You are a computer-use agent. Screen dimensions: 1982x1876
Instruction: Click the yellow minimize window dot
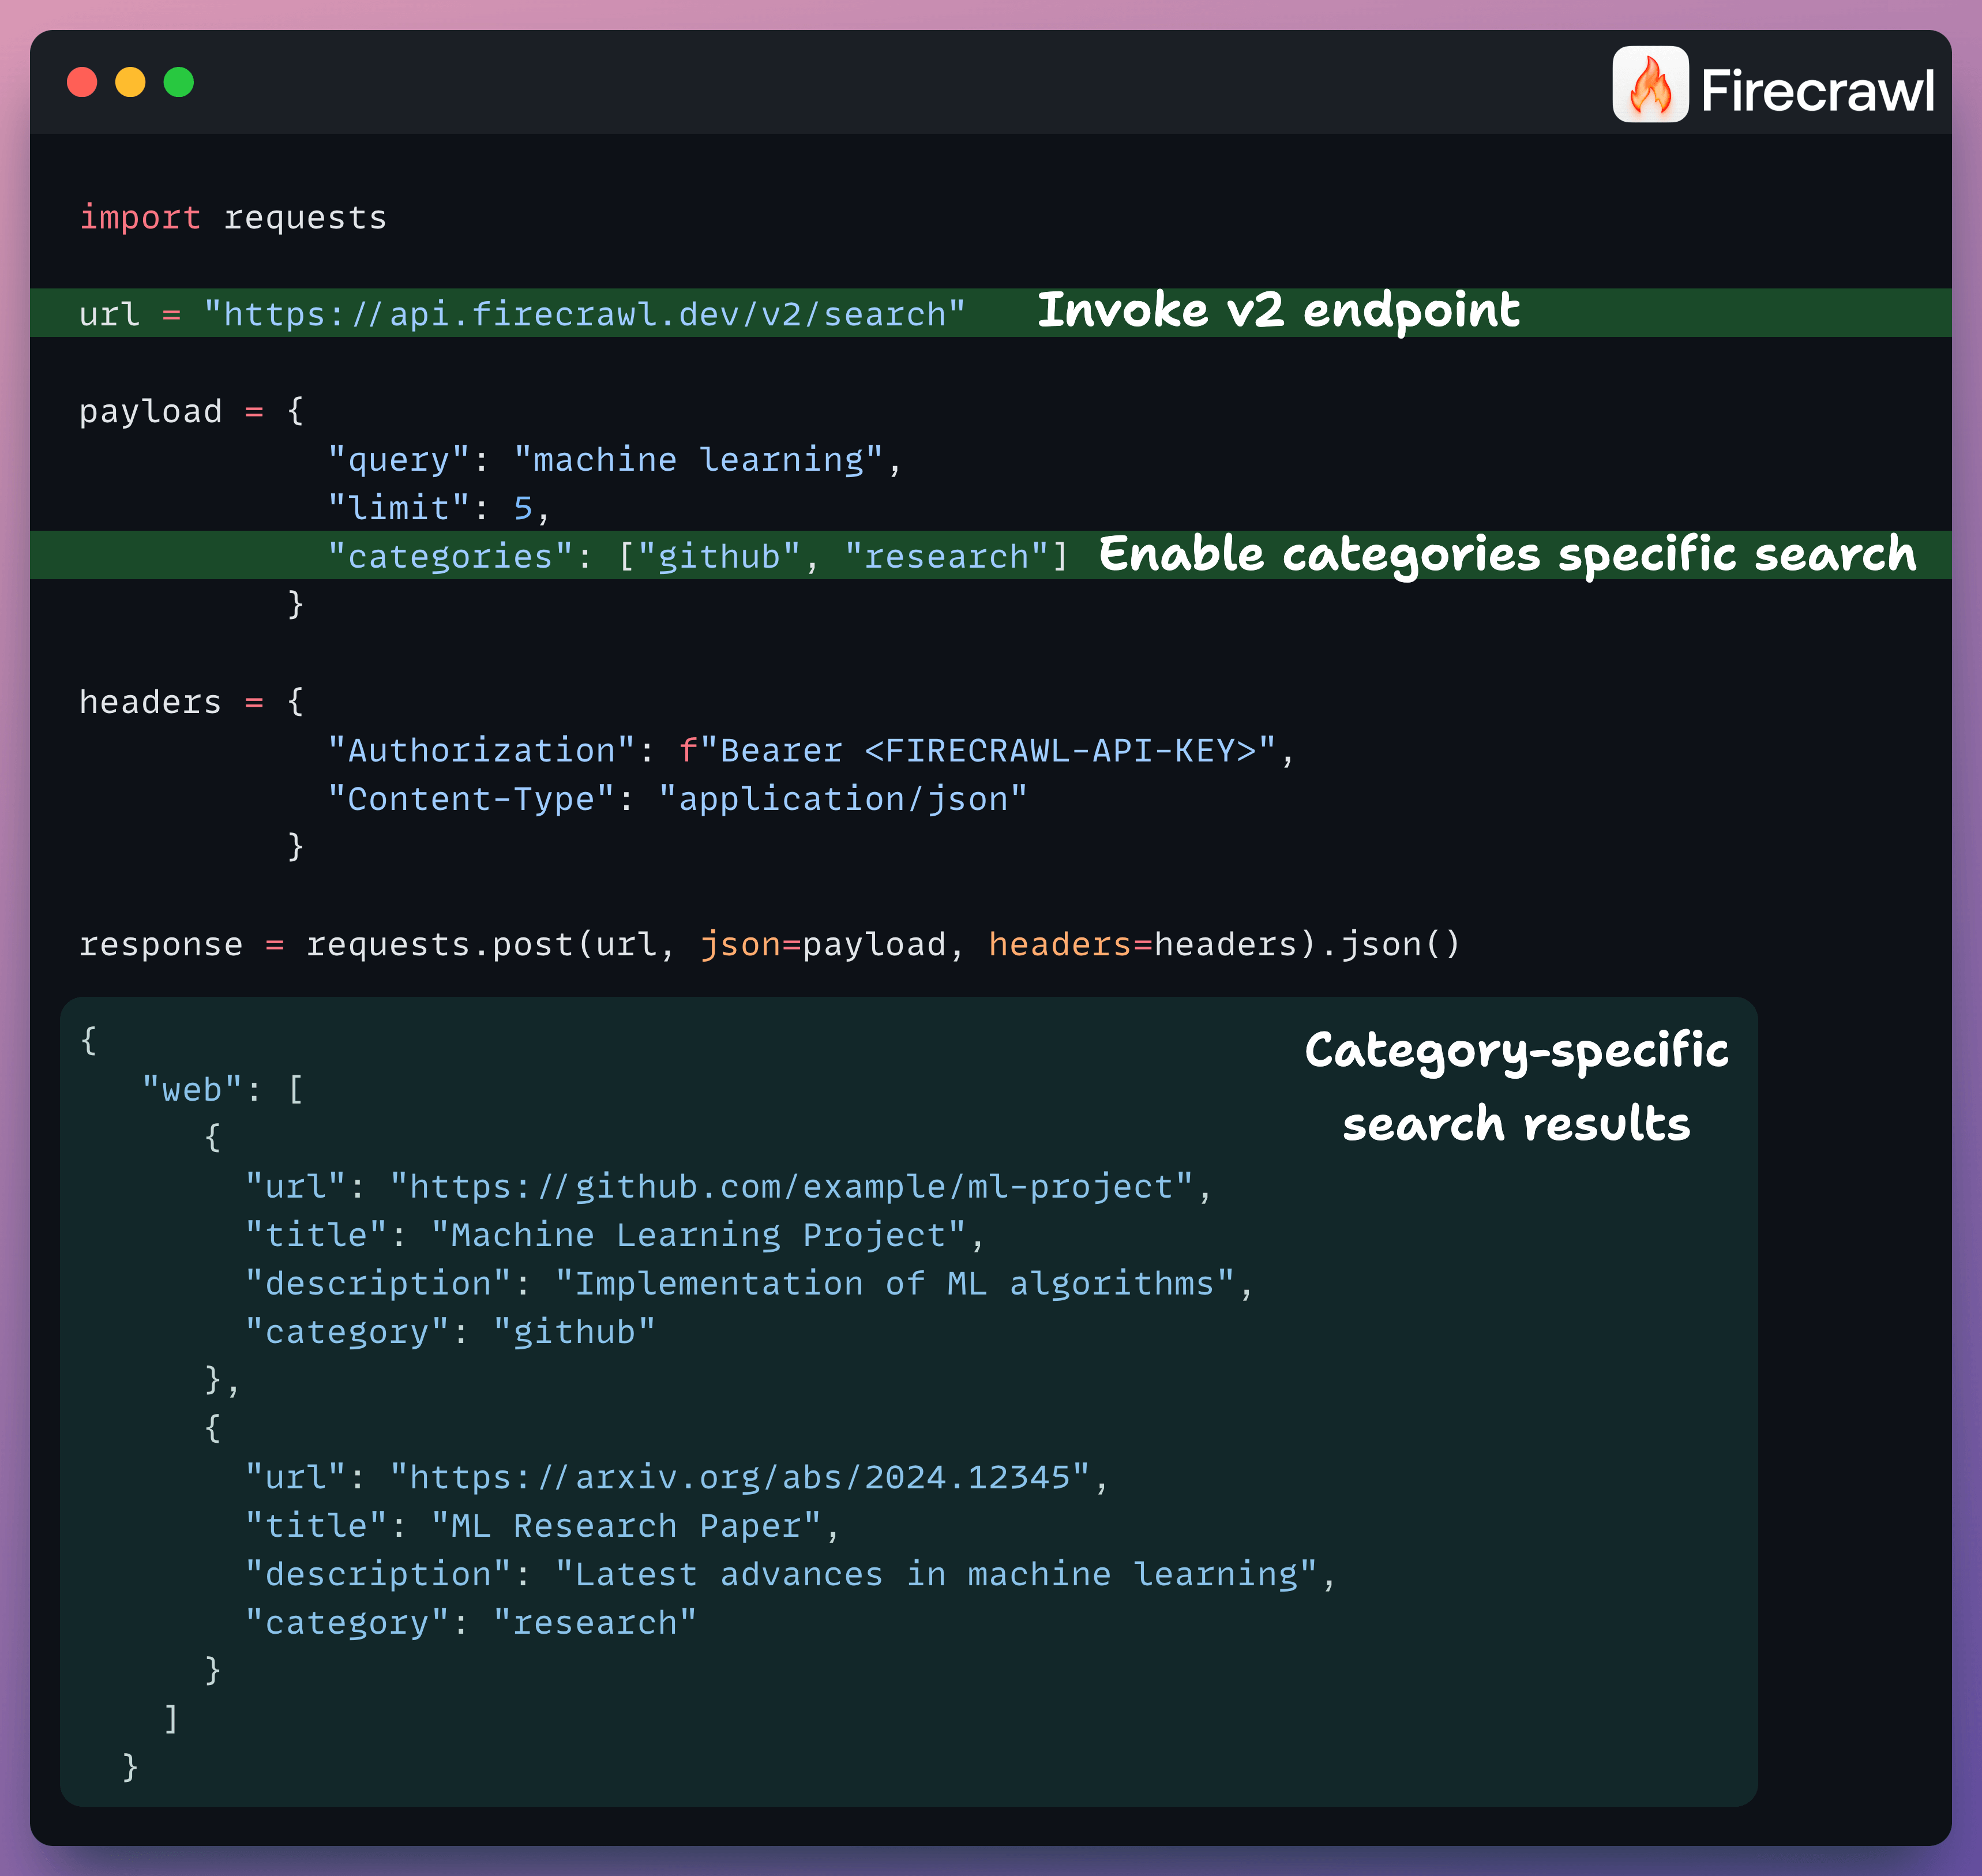pos(130,82)
